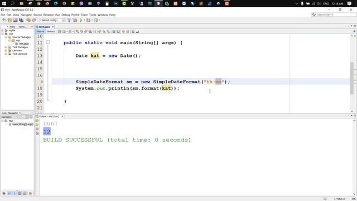Click BUILD SUCCESSFUL text in output
Viewport: 357px width, 201px height.
pyautogui.click(x=73, y=140)
